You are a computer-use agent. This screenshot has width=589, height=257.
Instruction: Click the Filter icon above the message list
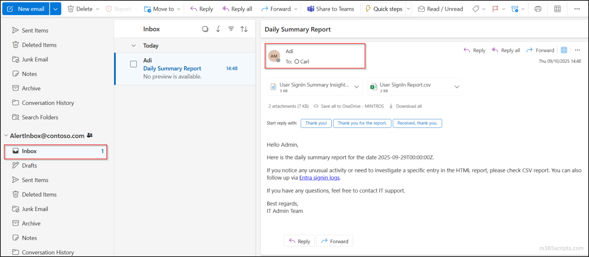(x=231, y=29)
